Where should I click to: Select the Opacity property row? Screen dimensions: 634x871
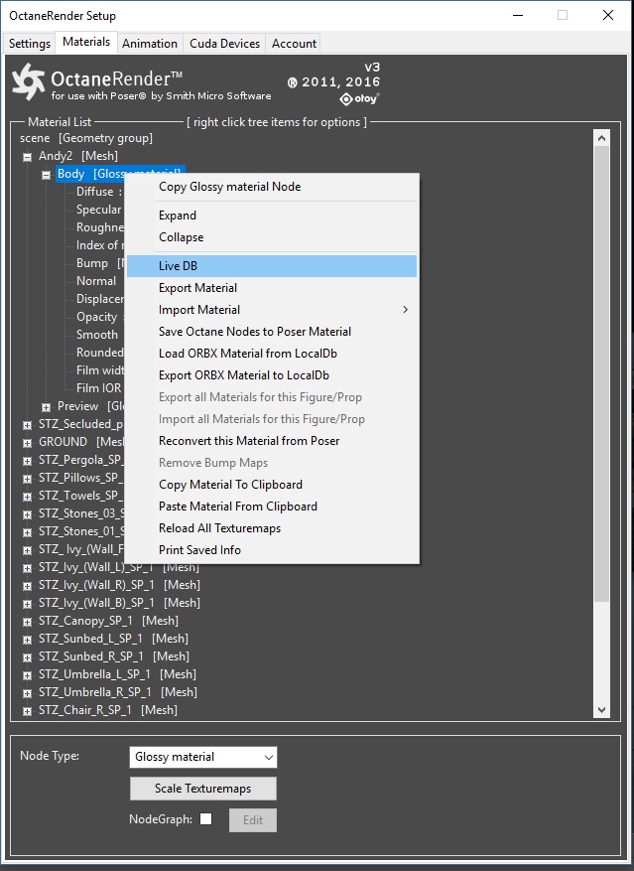[99, 317]
